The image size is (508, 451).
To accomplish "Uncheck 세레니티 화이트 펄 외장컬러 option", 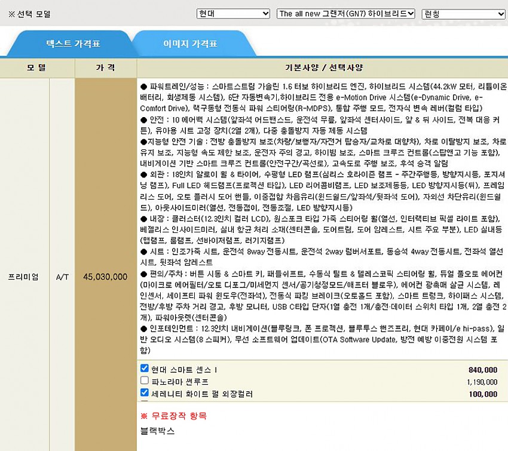I will [145, 393].
